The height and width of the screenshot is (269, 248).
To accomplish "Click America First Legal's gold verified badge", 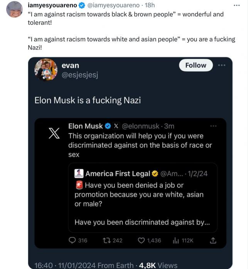I will (x=155, y=173).
